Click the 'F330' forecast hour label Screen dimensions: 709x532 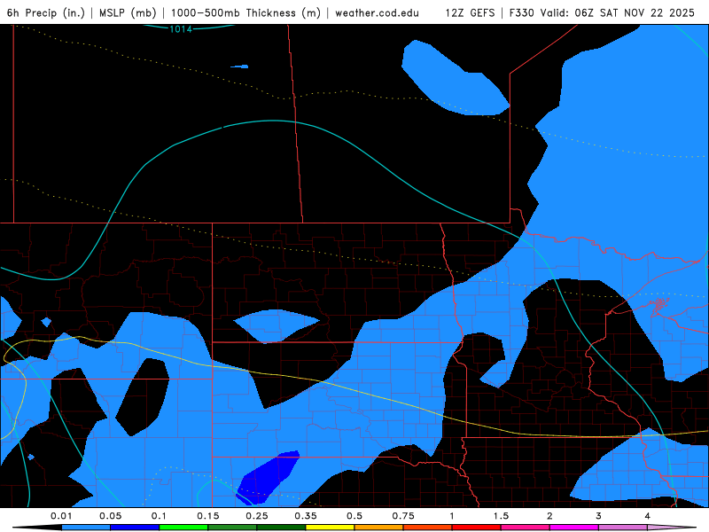click(522, 12)
